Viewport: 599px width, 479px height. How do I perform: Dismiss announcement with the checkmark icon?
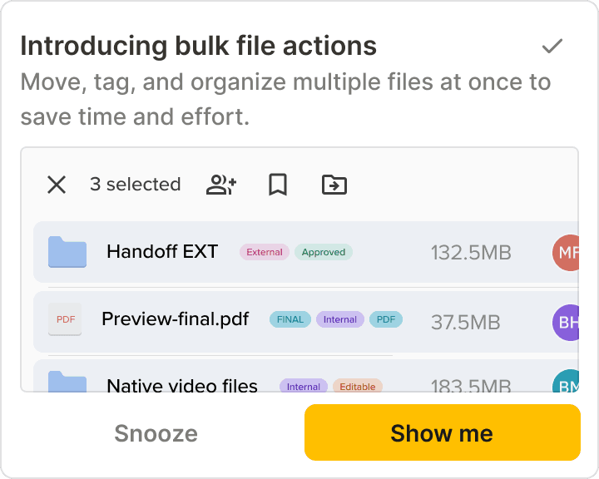click(x=552, y=47)
